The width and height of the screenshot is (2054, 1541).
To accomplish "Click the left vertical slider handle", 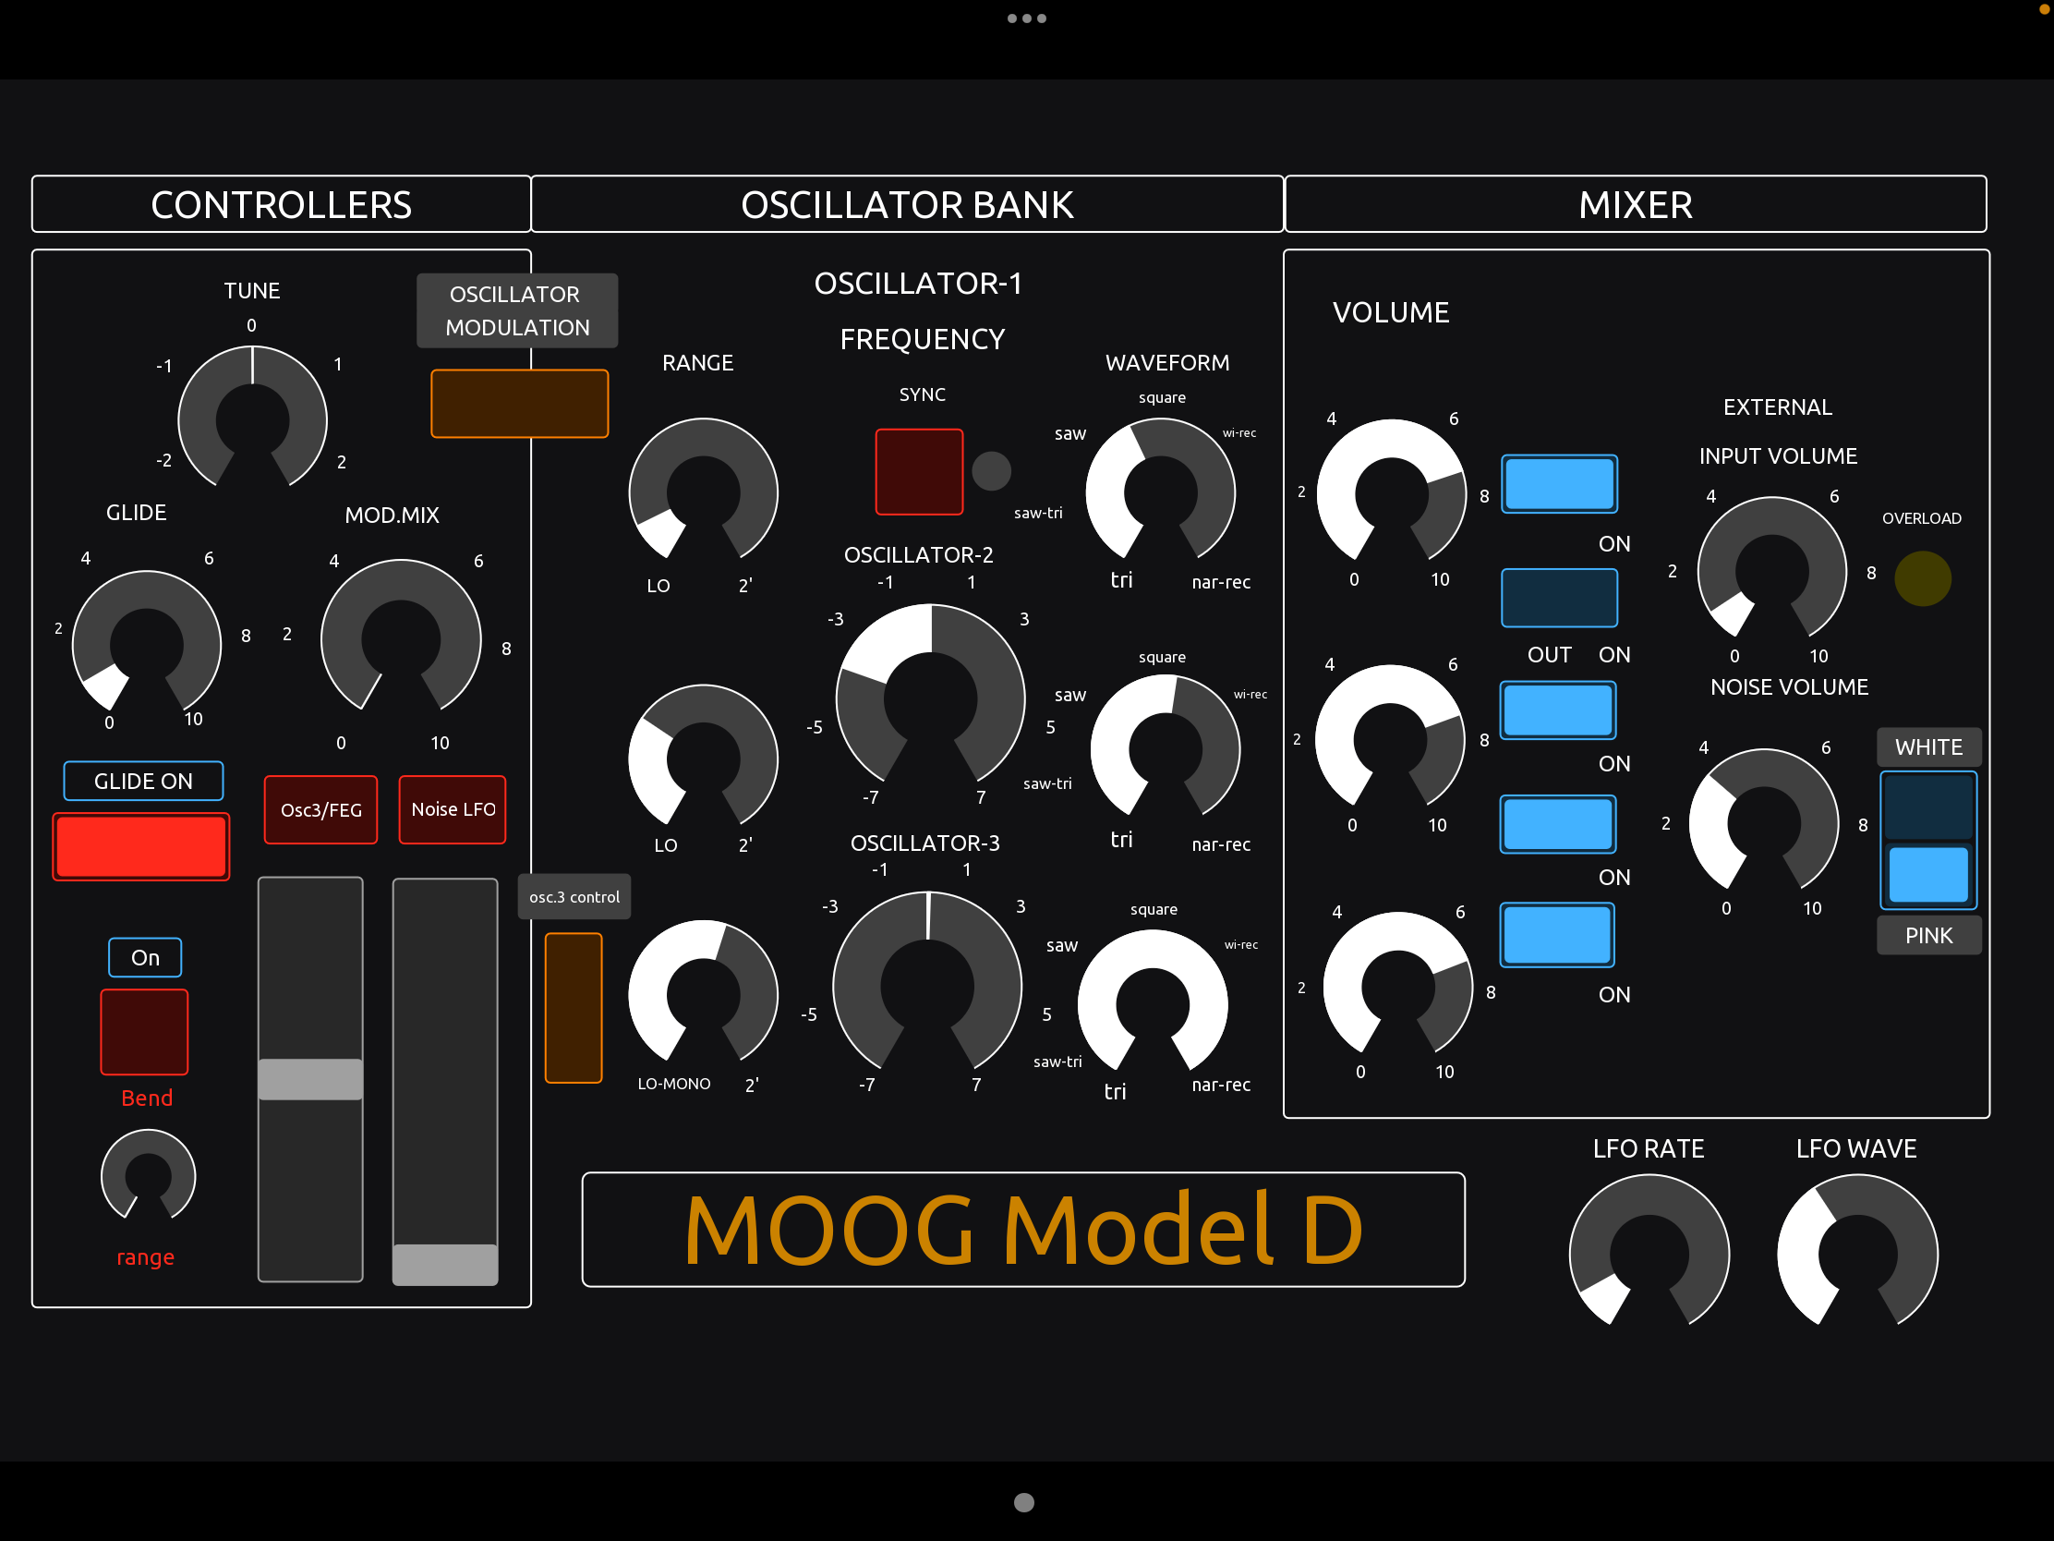I will [x=310, y=1079].
